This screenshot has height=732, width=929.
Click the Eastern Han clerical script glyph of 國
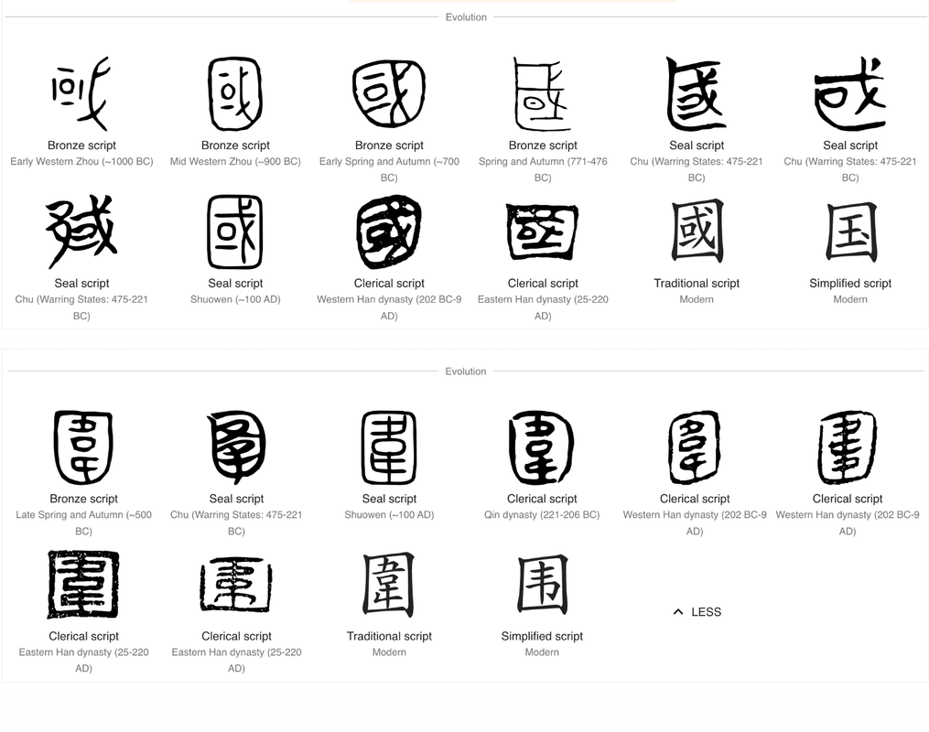click(543, 231)
